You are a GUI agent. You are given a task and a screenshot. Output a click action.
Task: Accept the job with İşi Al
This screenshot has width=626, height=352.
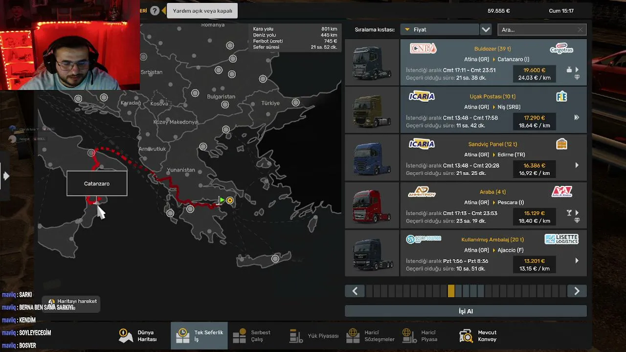[466, 311]
